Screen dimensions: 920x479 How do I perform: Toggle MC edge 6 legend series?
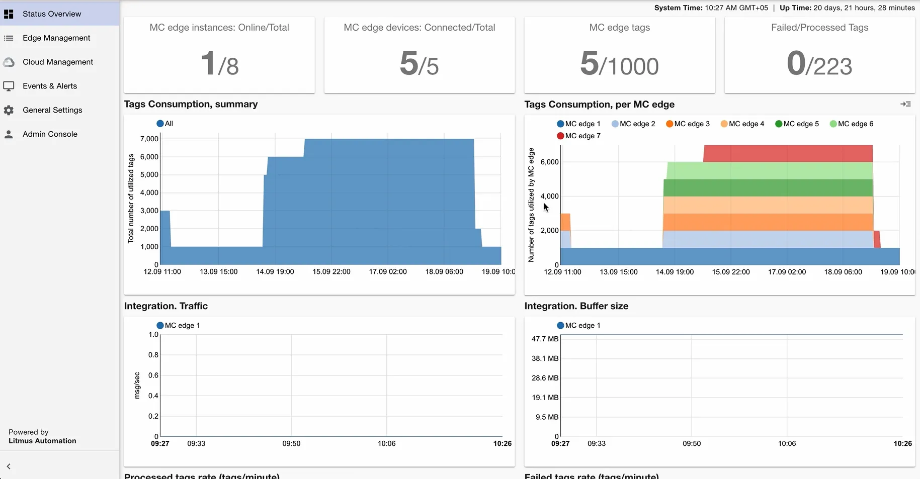[852, 124]
